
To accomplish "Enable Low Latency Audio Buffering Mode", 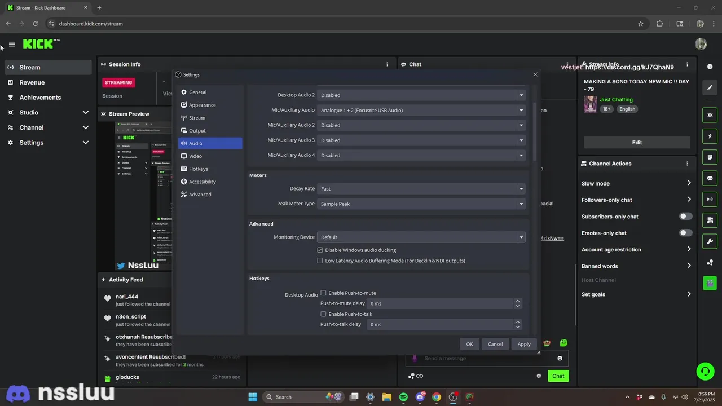I will pyautogui.click(x=320, y=261).
